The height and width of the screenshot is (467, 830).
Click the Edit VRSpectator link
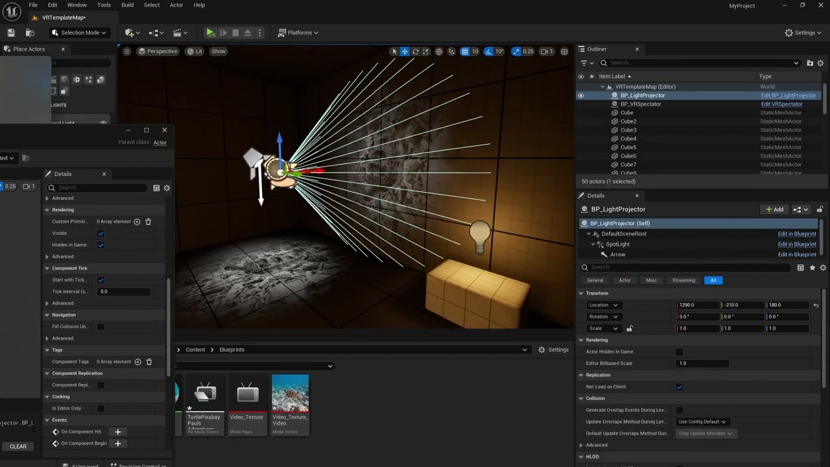click(781, 104)
